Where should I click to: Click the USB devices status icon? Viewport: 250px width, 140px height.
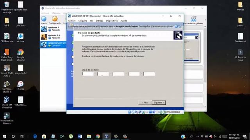coord(143,112)
